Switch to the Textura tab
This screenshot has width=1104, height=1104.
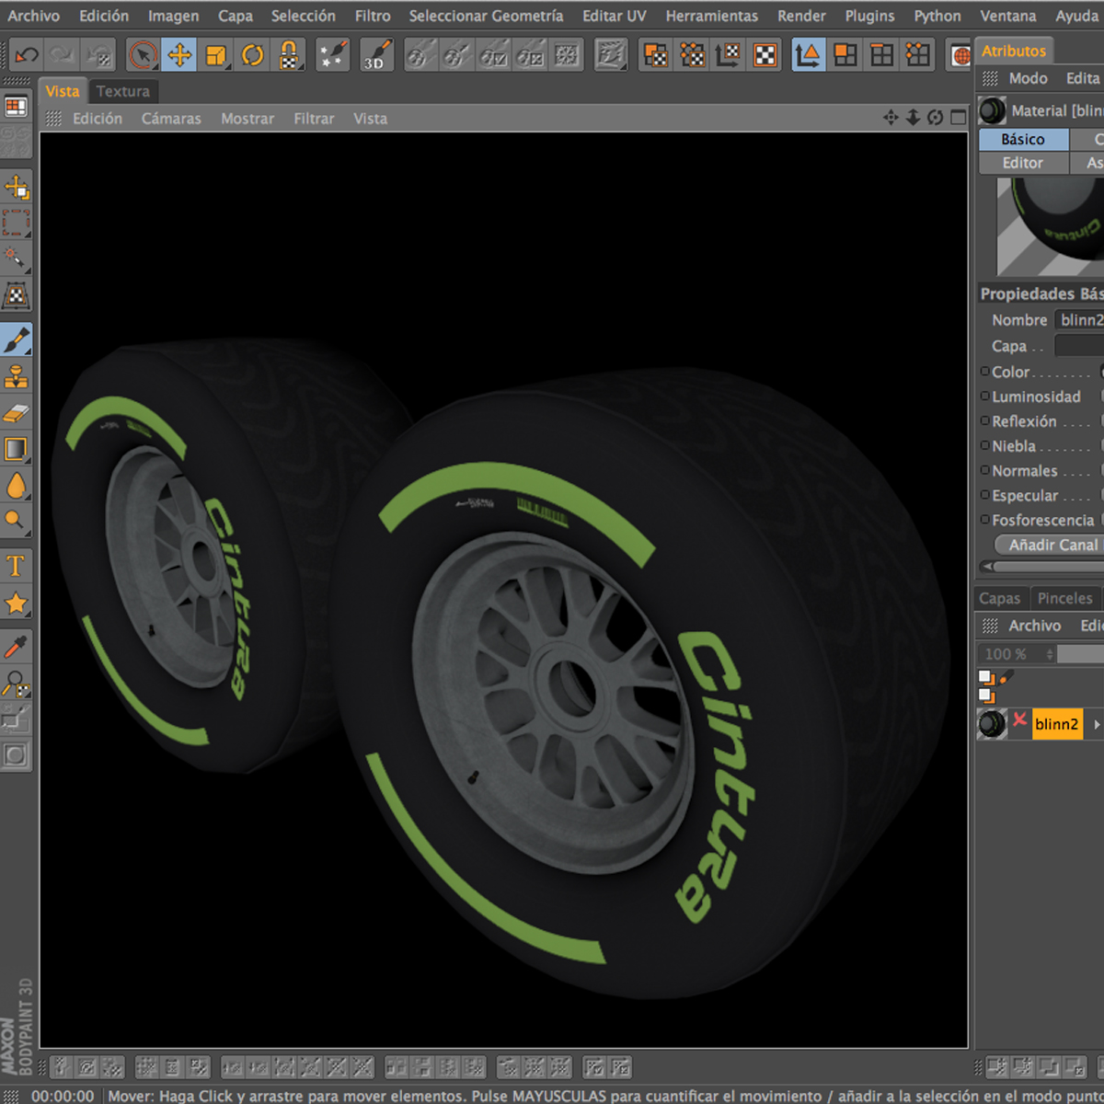[122, 91]
